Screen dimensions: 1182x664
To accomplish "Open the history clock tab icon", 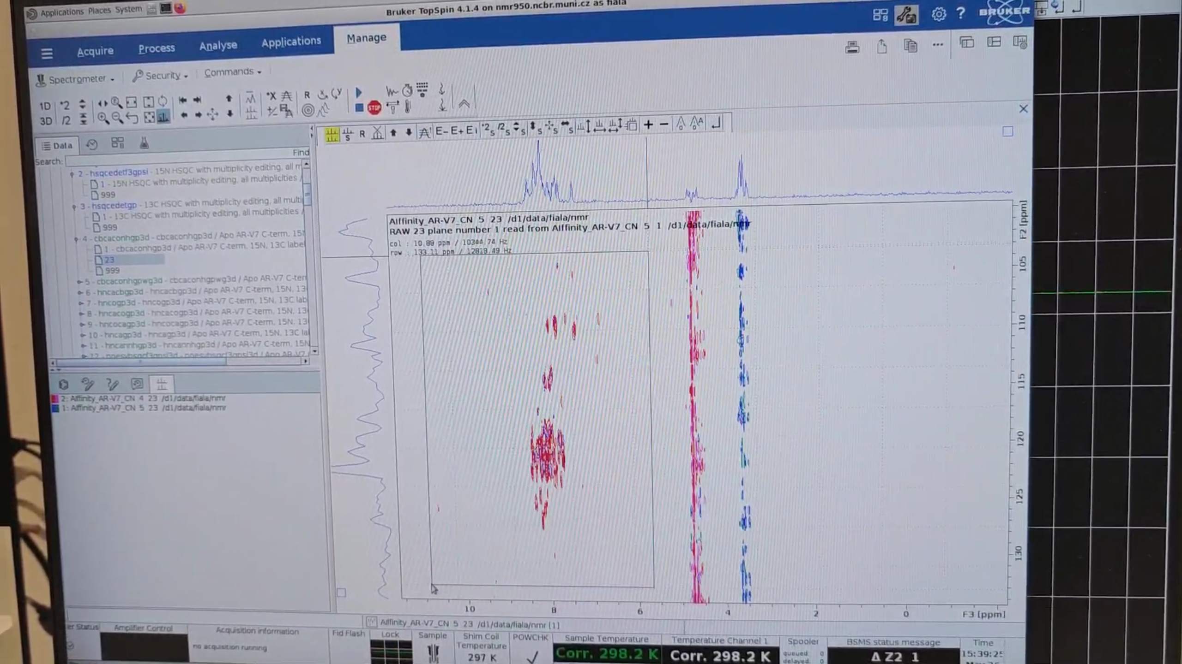I will [x=92, y=144].
